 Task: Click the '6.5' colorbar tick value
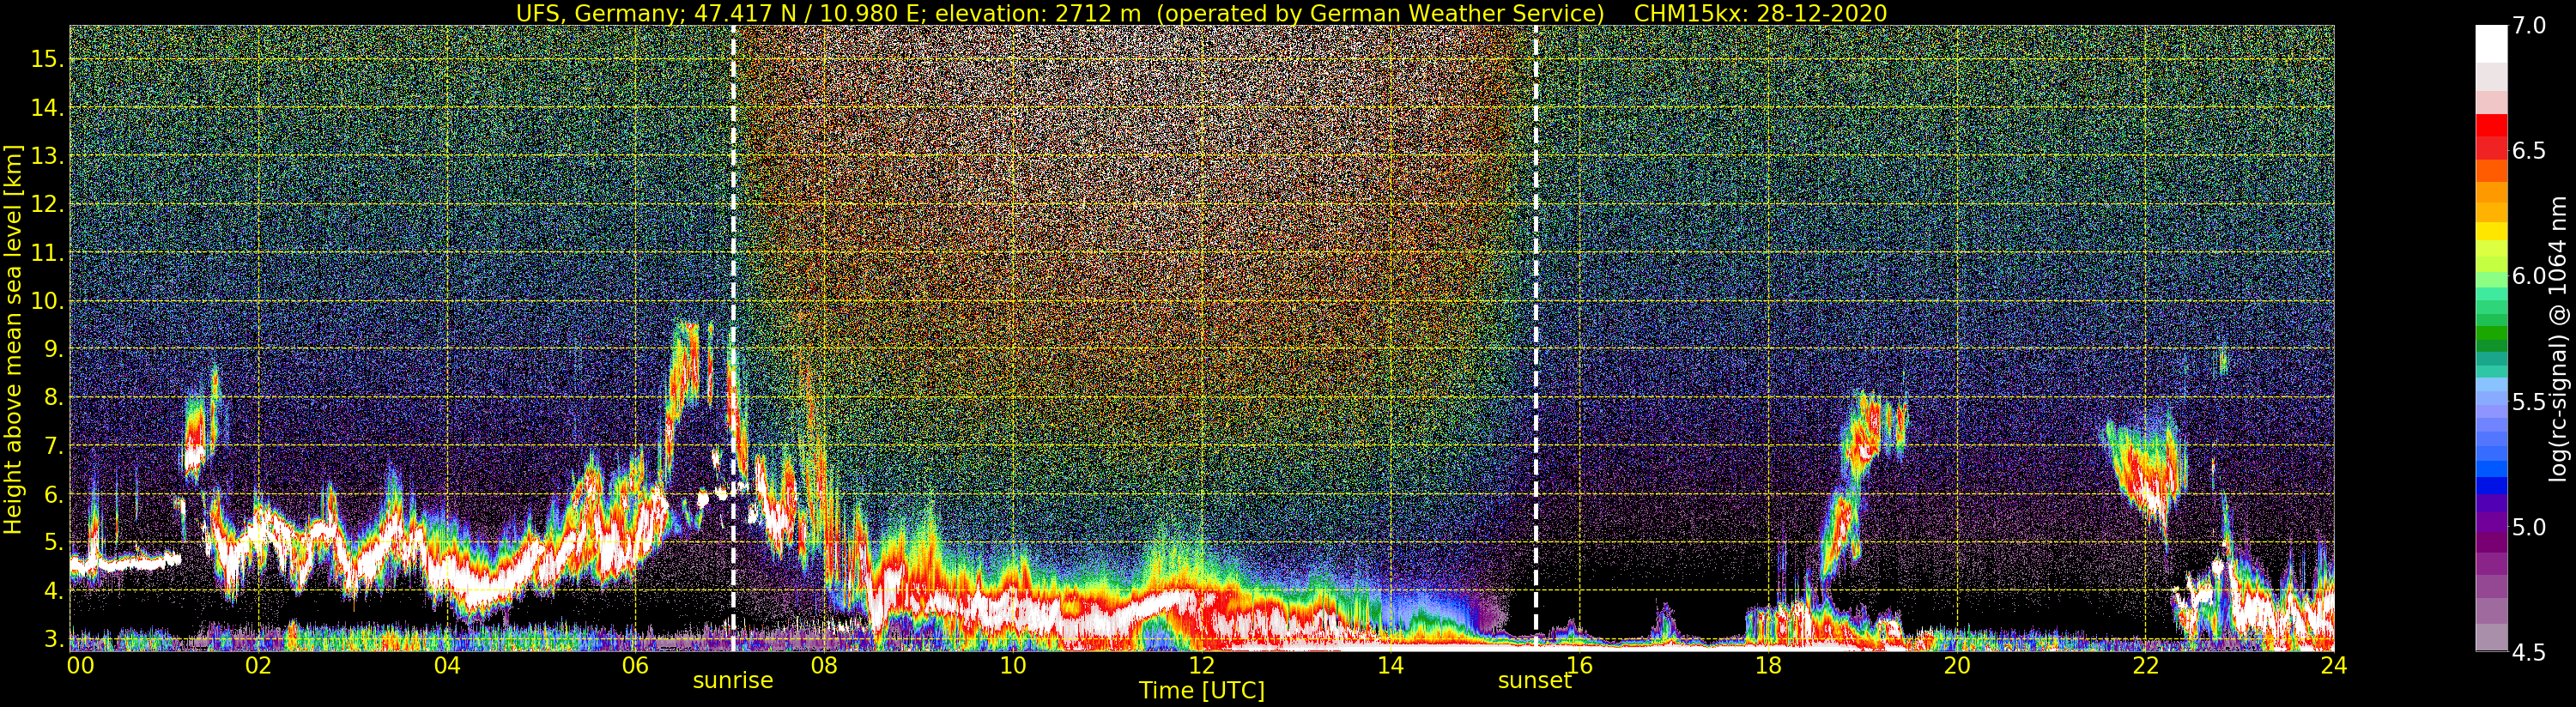(x=2529, y=151)
